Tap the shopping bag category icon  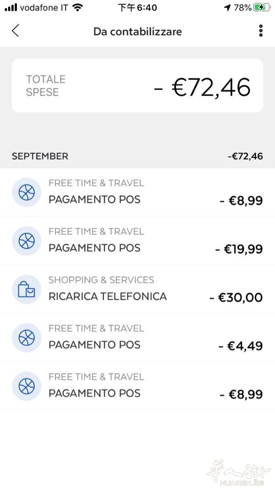pos(27,289)
